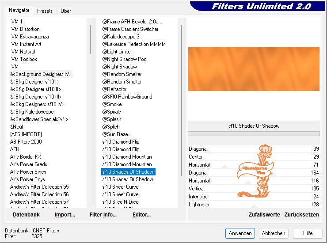This screenshot has height=243, width=327.
Task: Select the @Refractor filter
Action: click(x=114, y=89)
